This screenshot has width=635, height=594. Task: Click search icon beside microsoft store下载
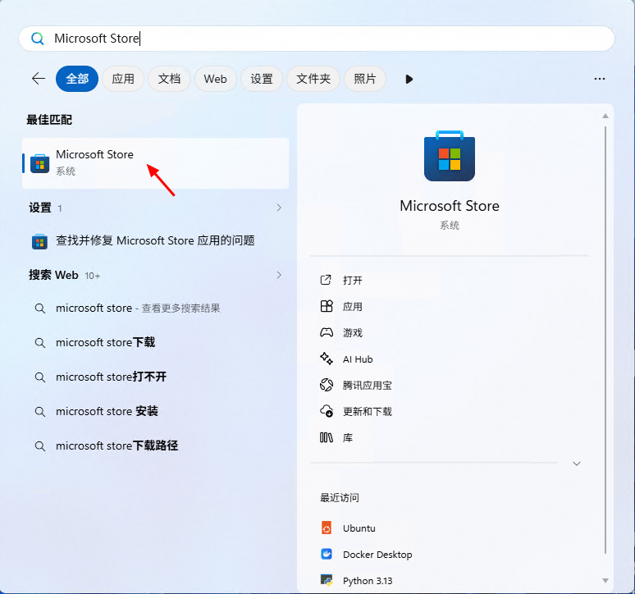(39, 343)
